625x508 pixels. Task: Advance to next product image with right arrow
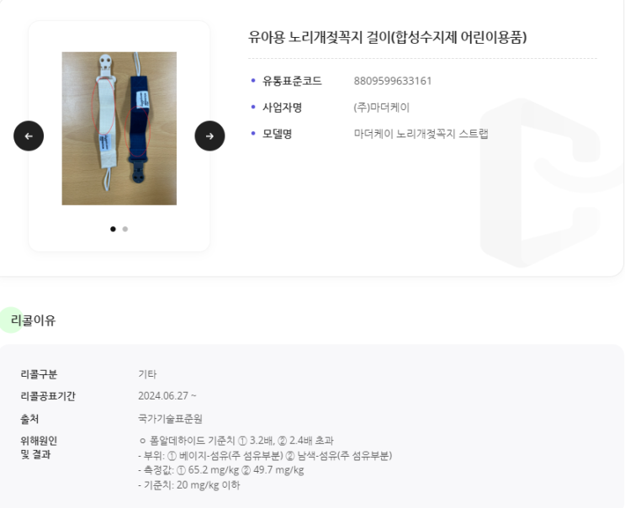pos(209,136)
